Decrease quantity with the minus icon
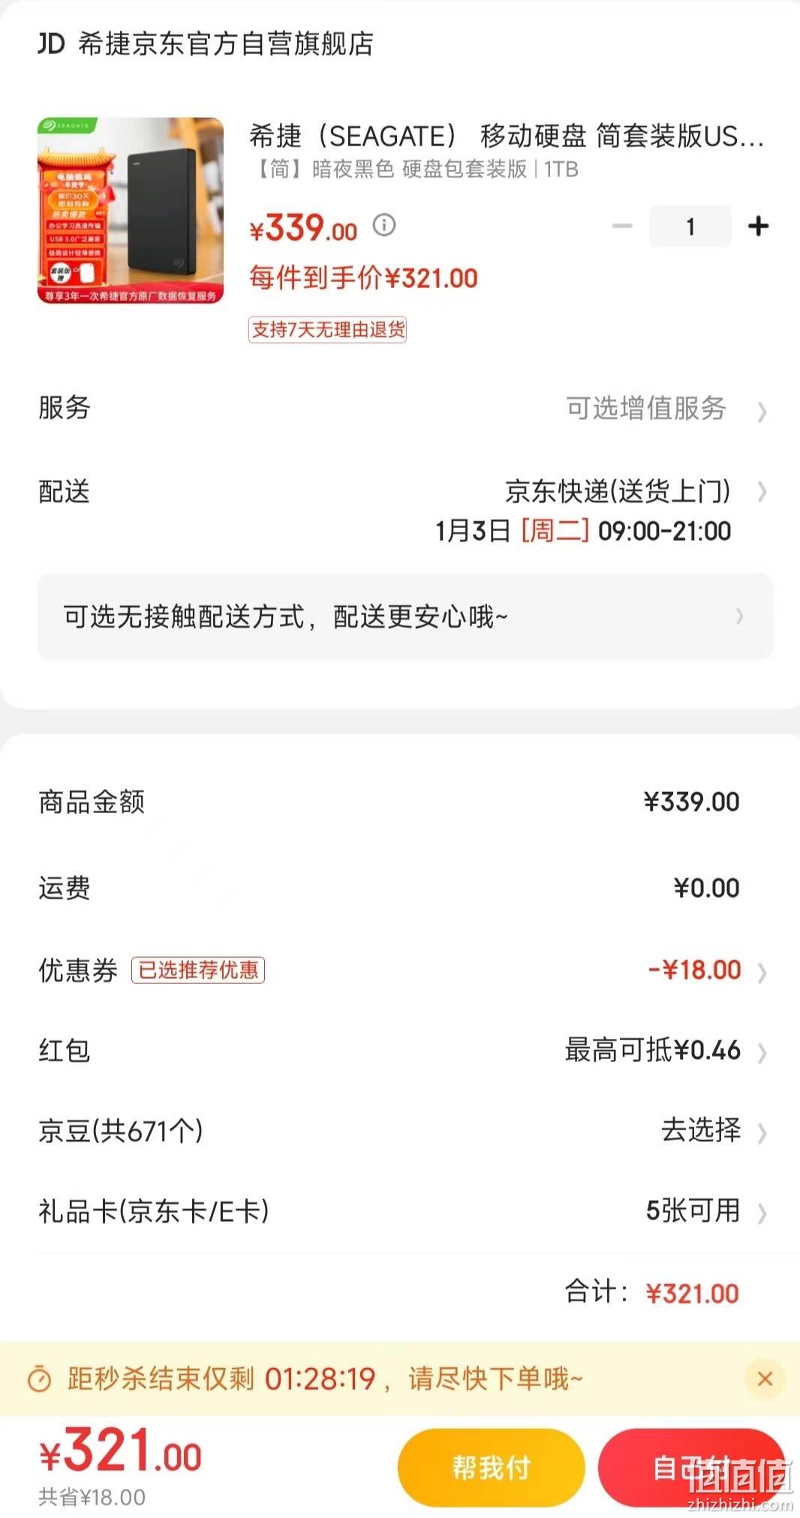Viewport: 800px width, 1518px height. coord(622,226)
